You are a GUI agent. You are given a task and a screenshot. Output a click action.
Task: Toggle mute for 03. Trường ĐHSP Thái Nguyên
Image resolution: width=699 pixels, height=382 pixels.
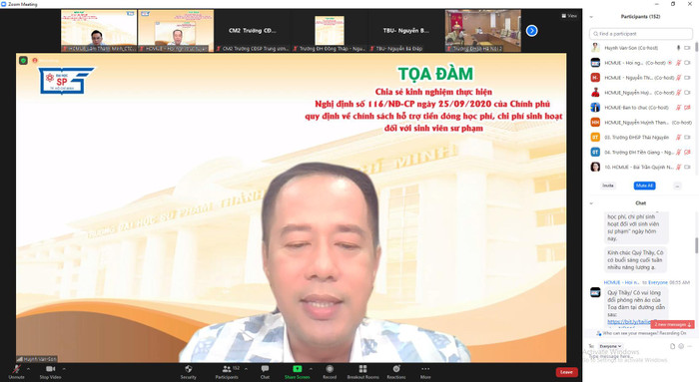point(678,137)
